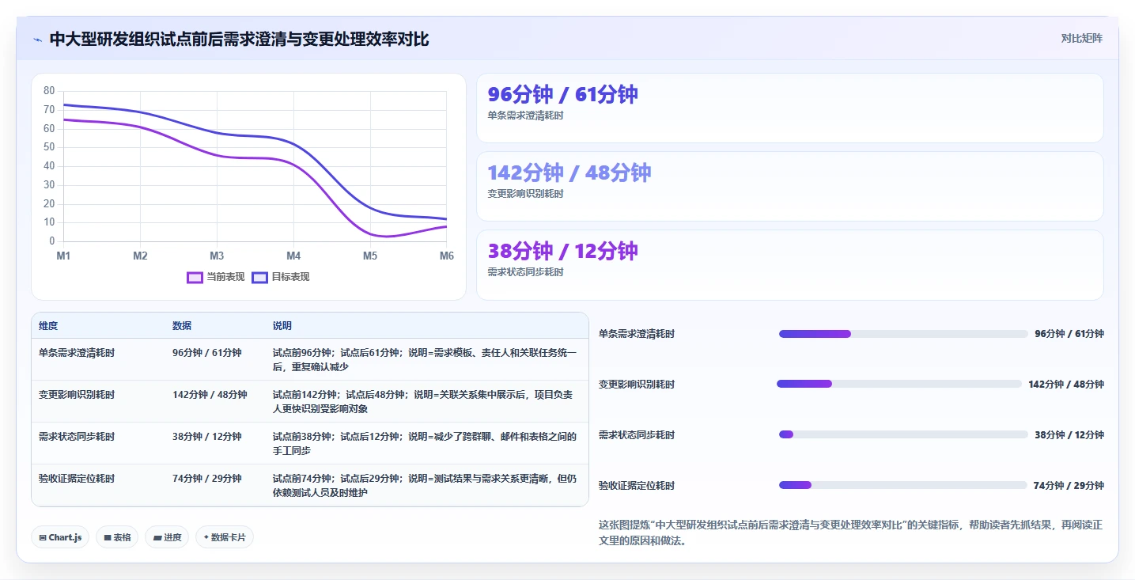Click the 验收证据定位耗时 cell in the table

coord(77,479)
